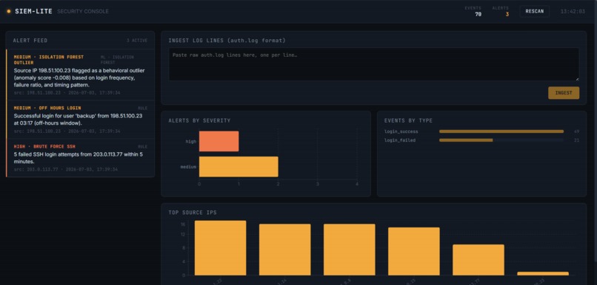Screen dimensions: 597x285
Task: Click the login_failed count 21
Action: (576, 140)
